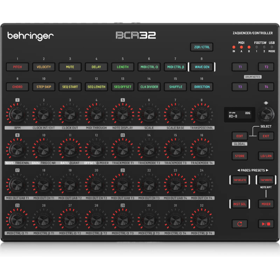Click the BPM knob 1
Image resolution: width=280 pixels, height=280 pixels.
click(17, 114)
